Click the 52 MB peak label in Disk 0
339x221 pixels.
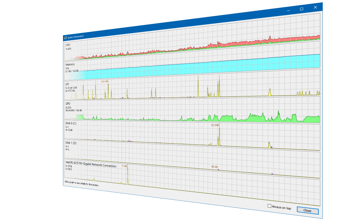(x=215, y=125)
